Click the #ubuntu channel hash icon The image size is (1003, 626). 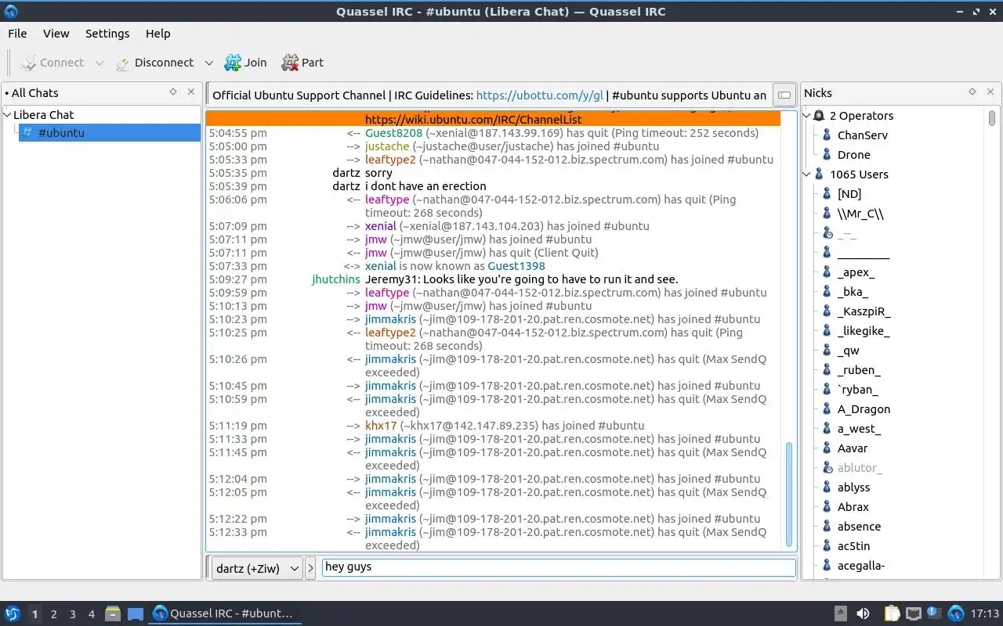pos(28,132)
